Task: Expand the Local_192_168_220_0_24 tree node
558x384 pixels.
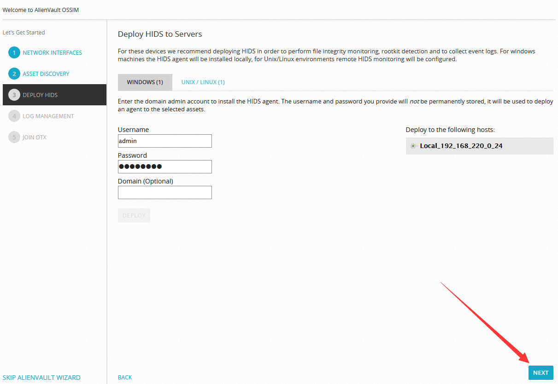Action: (x=413, y=146)
